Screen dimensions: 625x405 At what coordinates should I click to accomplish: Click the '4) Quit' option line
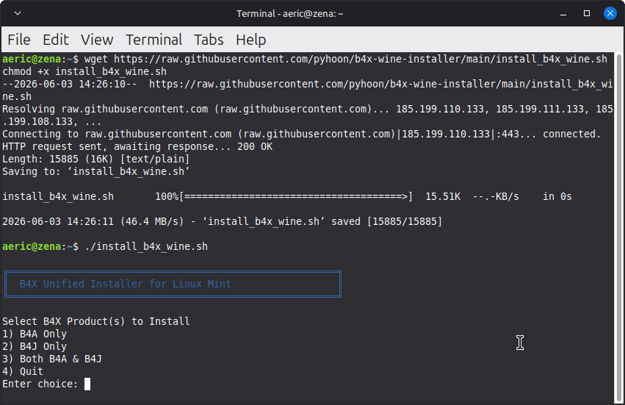pos(23,371)
